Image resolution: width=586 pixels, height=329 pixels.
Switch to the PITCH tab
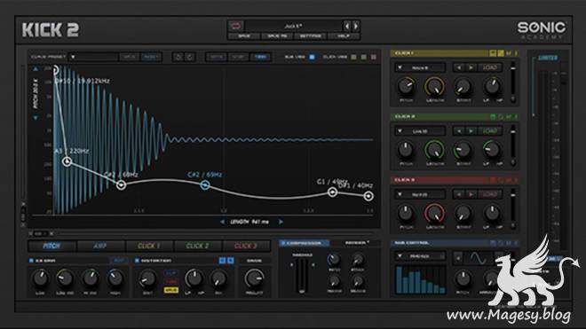(x=51, y=246)
